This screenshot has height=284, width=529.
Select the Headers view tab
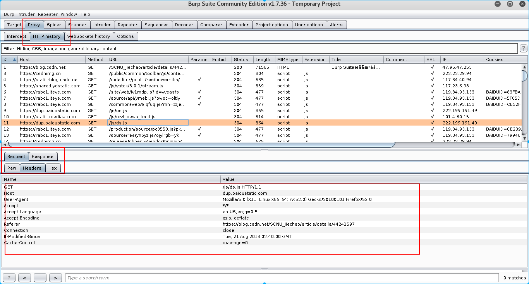32,168
